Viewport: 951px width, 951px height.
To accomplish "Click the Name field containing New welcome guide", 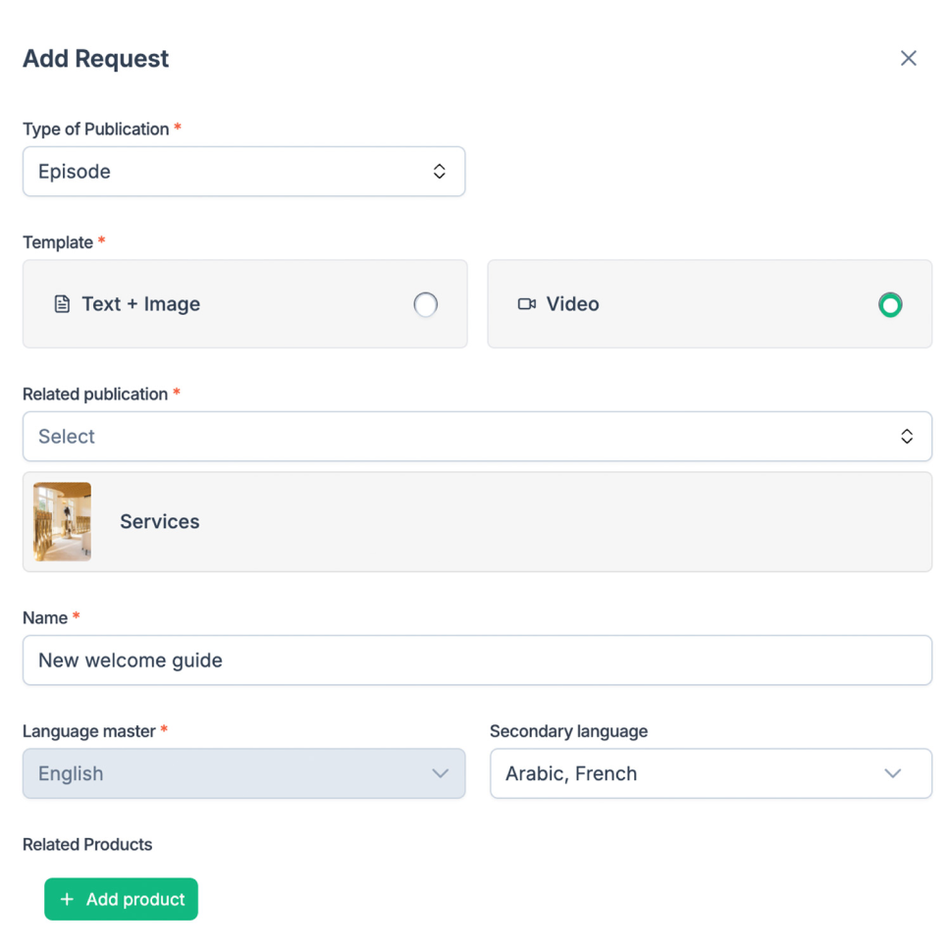I will coord(477,660).
